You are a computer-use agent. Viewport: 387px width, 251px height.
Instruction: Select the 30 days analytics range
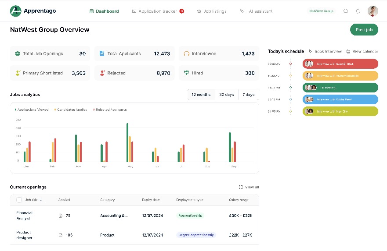coord(227,95)
